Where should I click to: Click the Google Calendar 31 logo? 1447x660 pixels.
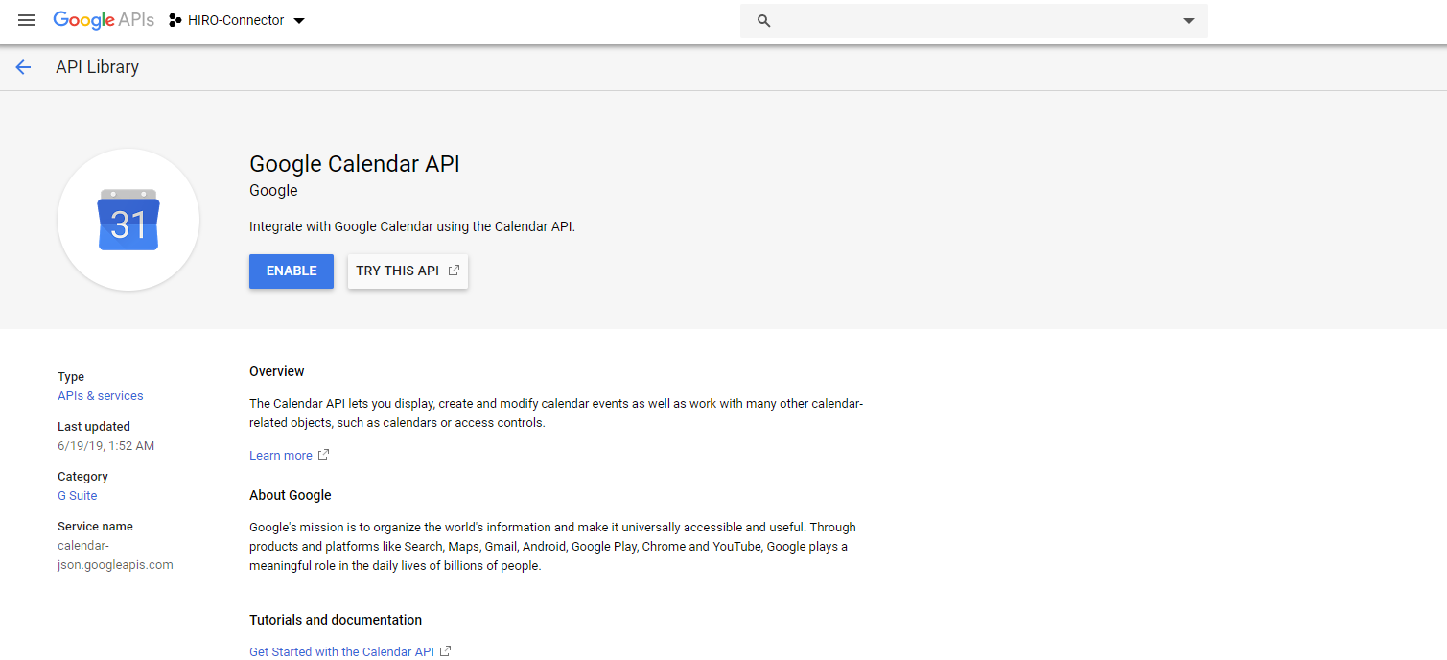(128, 220)
